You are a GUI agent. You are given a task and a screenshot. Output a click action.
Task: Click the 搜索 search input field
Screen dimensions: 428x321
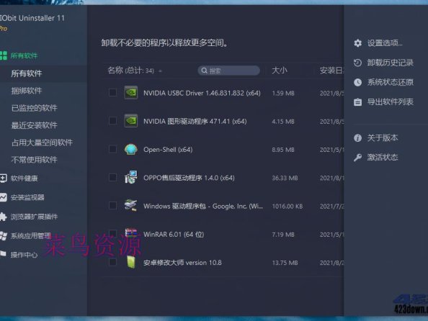[x=228, y=71]
